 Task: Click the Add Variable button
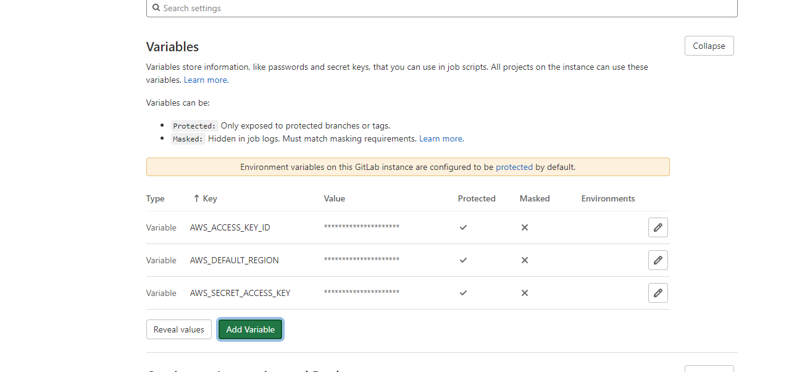click(251, 329)
